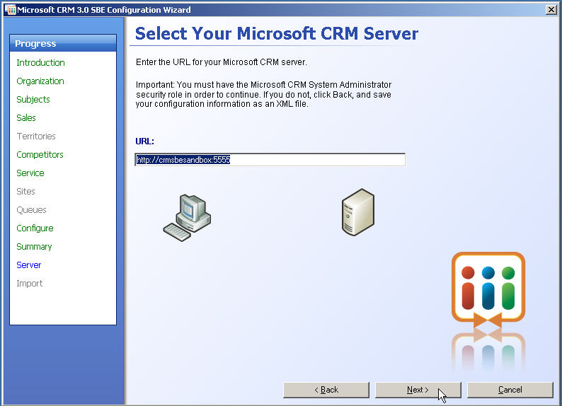This screenshot has height=406, width=562.
Task: Jump to the Configure step
Action: (35, 228)
